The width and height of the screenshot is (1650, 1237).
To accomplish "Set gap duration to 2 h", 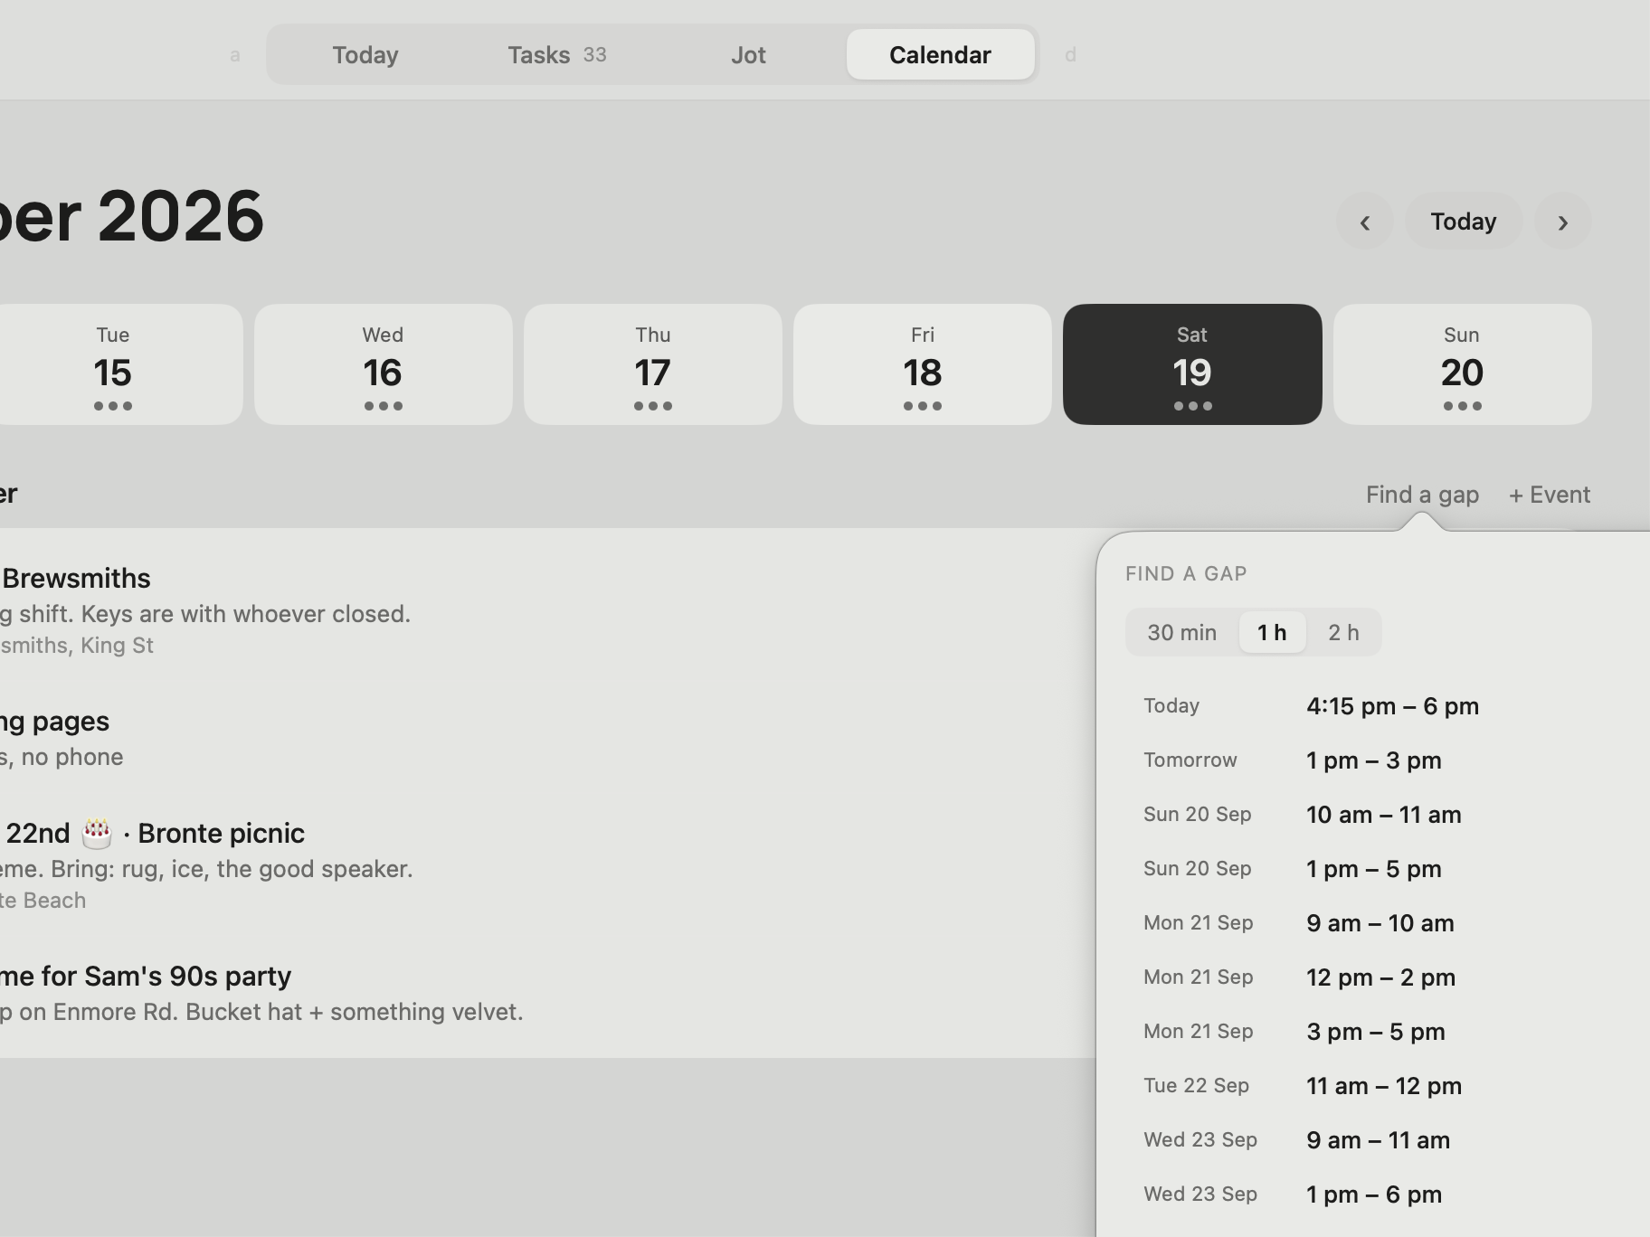I will (x=1343, y=632).
